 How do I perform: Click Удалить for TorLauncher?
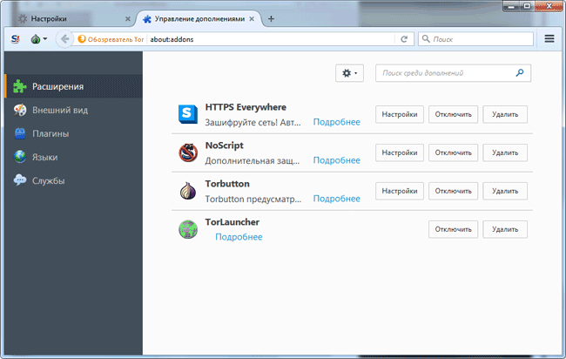505,229
